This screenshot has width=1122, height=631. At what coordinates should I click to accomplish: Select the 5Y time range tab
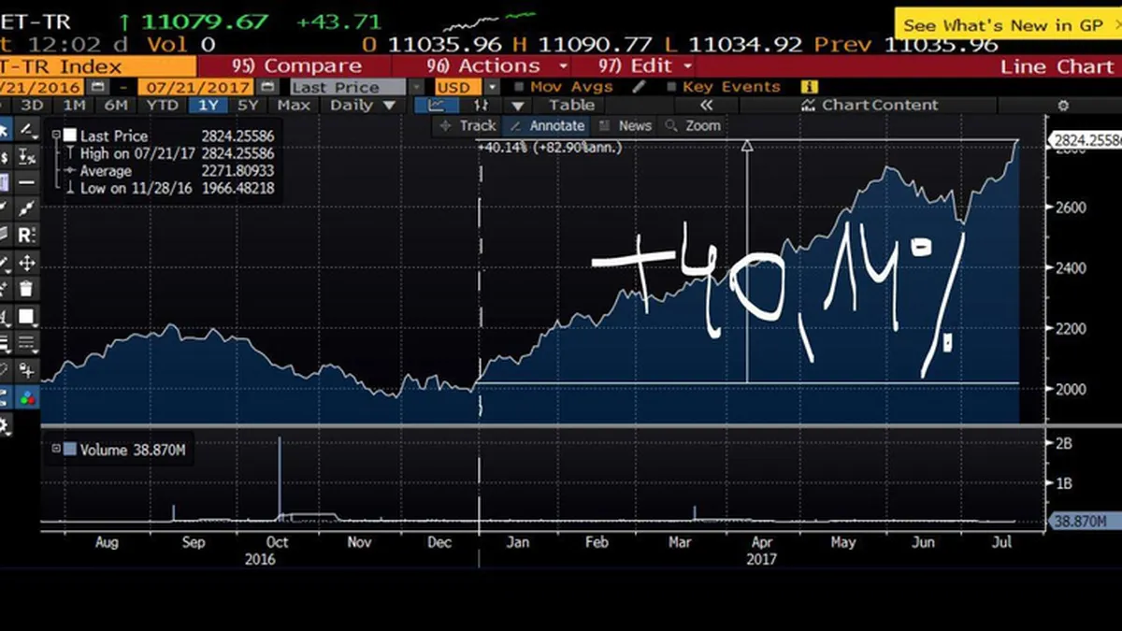pyautogui.click(x=247, y=106)
